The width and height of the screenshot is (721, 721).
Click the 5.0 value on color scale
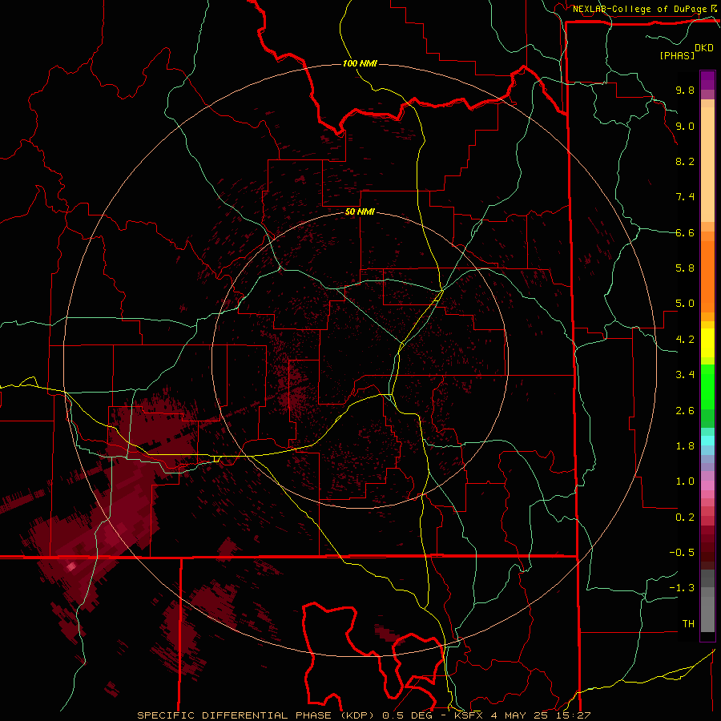[x=685, y=304]
